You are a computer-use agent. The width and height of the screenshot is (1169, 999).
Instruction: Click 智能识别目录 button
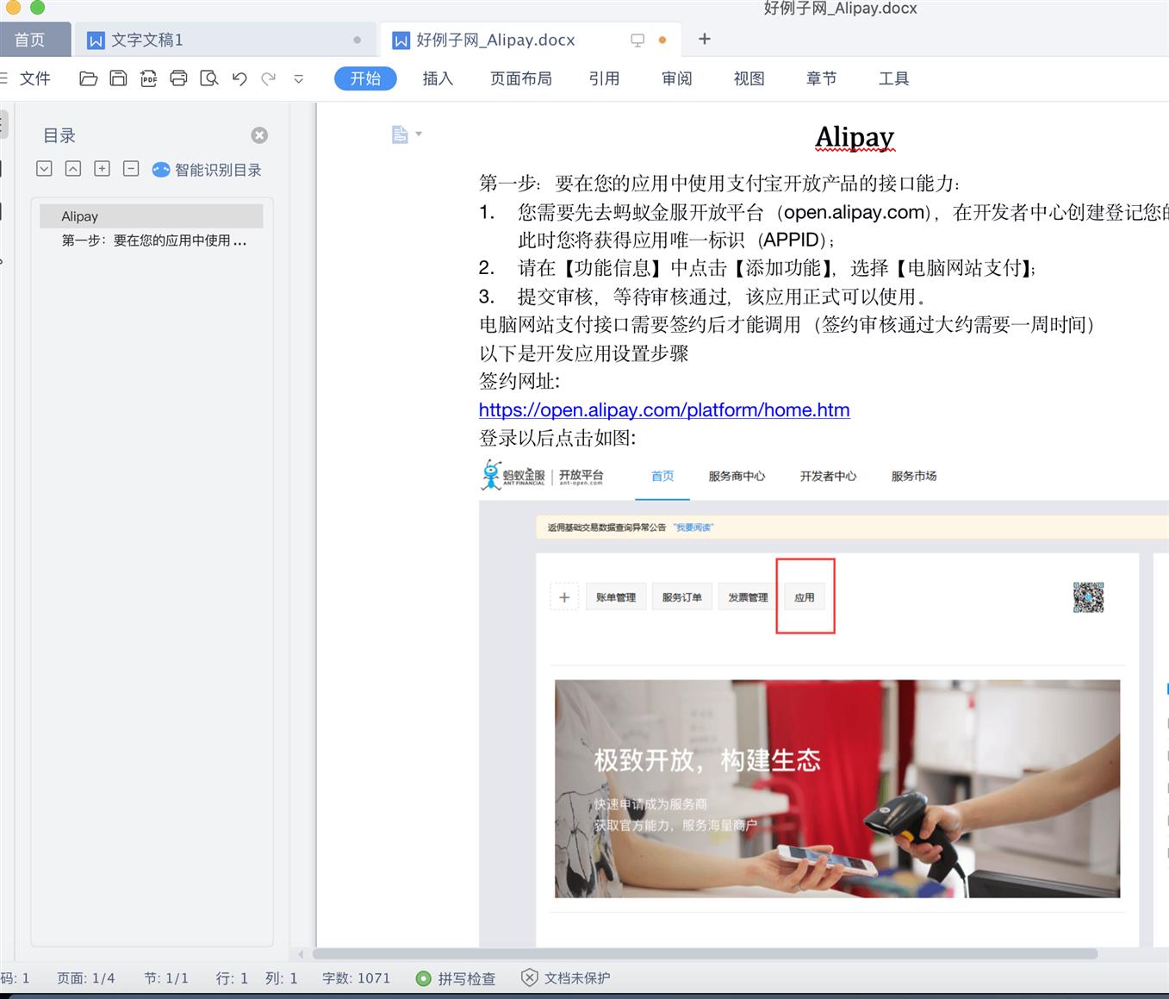click(x=207, y=170)
